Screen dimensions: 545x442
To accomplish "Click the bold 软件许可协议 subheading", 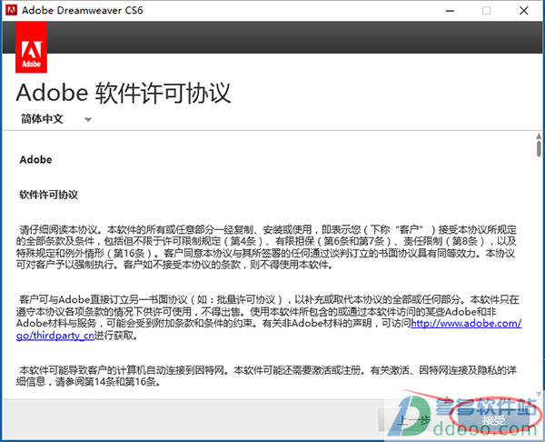I will click(49, 195).
